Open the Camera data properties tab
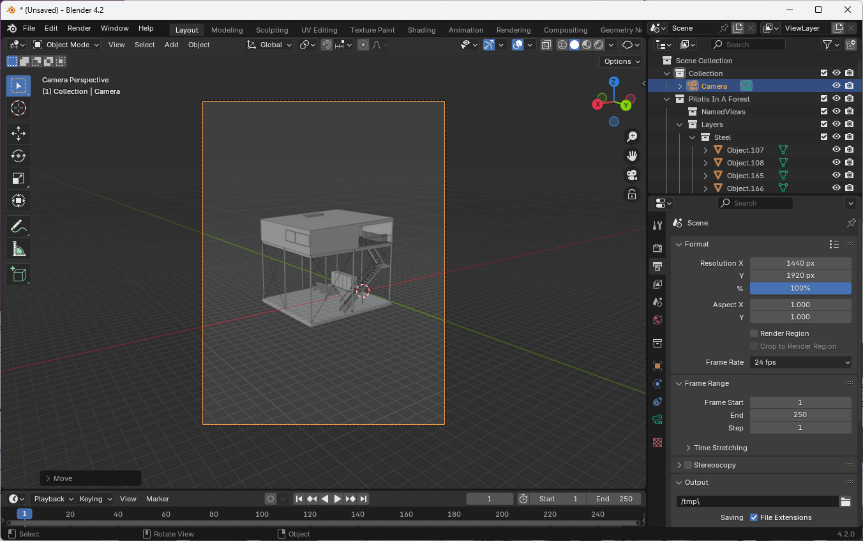 click(657, 420)
